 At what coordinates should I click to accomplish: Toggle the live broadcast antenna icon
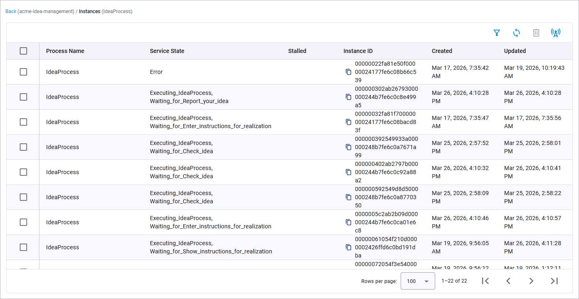click(x=556, y=33)
